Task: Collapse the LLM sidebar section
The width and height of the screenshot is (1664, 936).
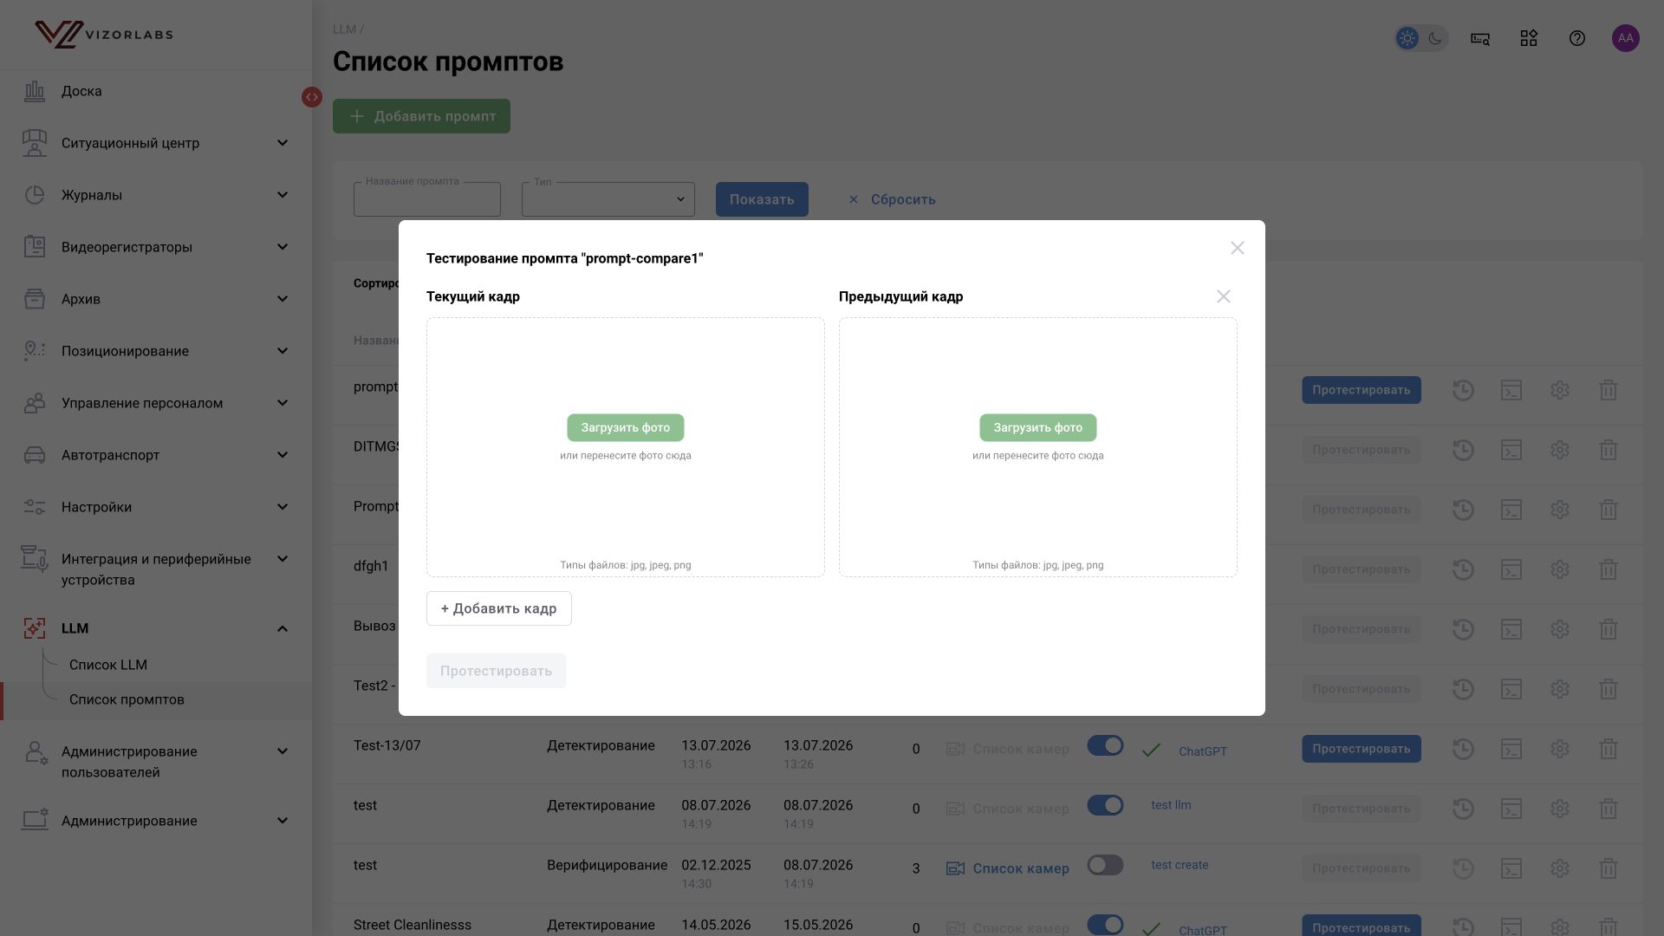Action: point(156,628)
